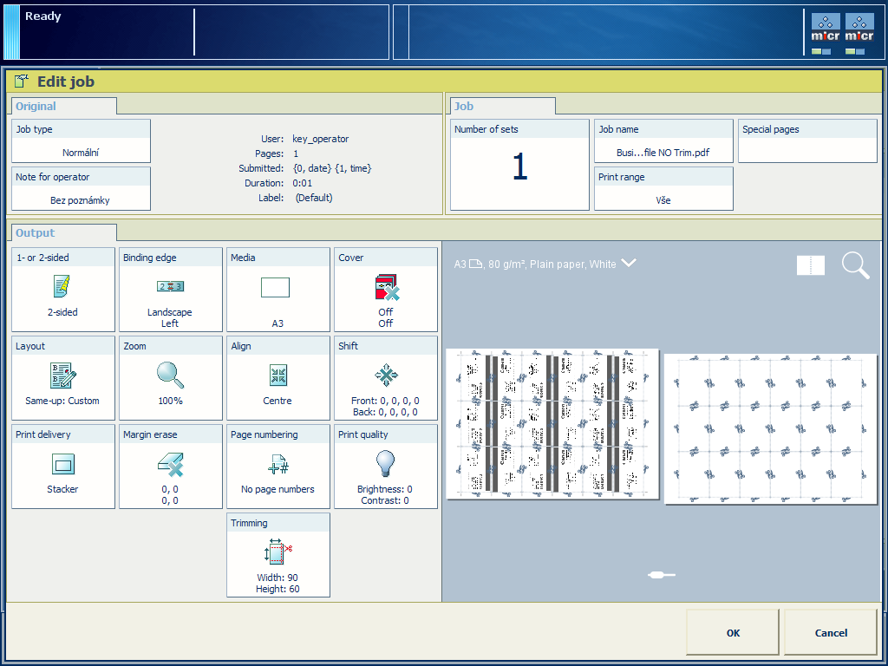Open Print quality lightbulb icon

tap(385, 463)
